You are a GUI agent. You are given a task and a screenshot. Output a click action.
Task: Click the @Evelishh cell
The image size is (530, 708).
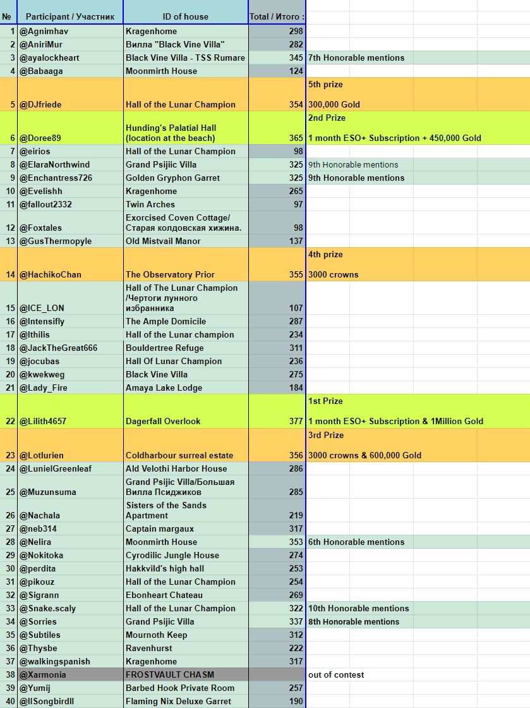70,191
